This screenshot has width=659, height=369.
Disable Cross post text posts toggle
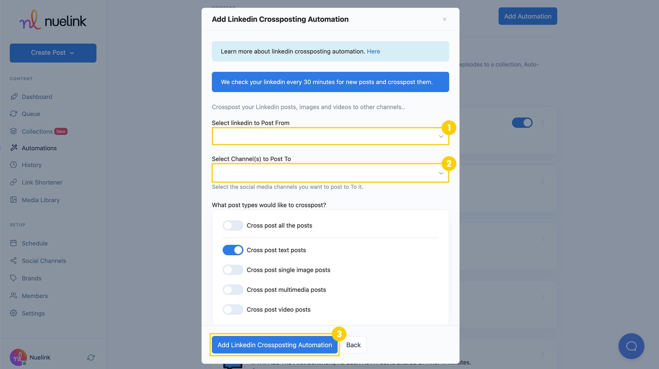(x=232, y=250)
